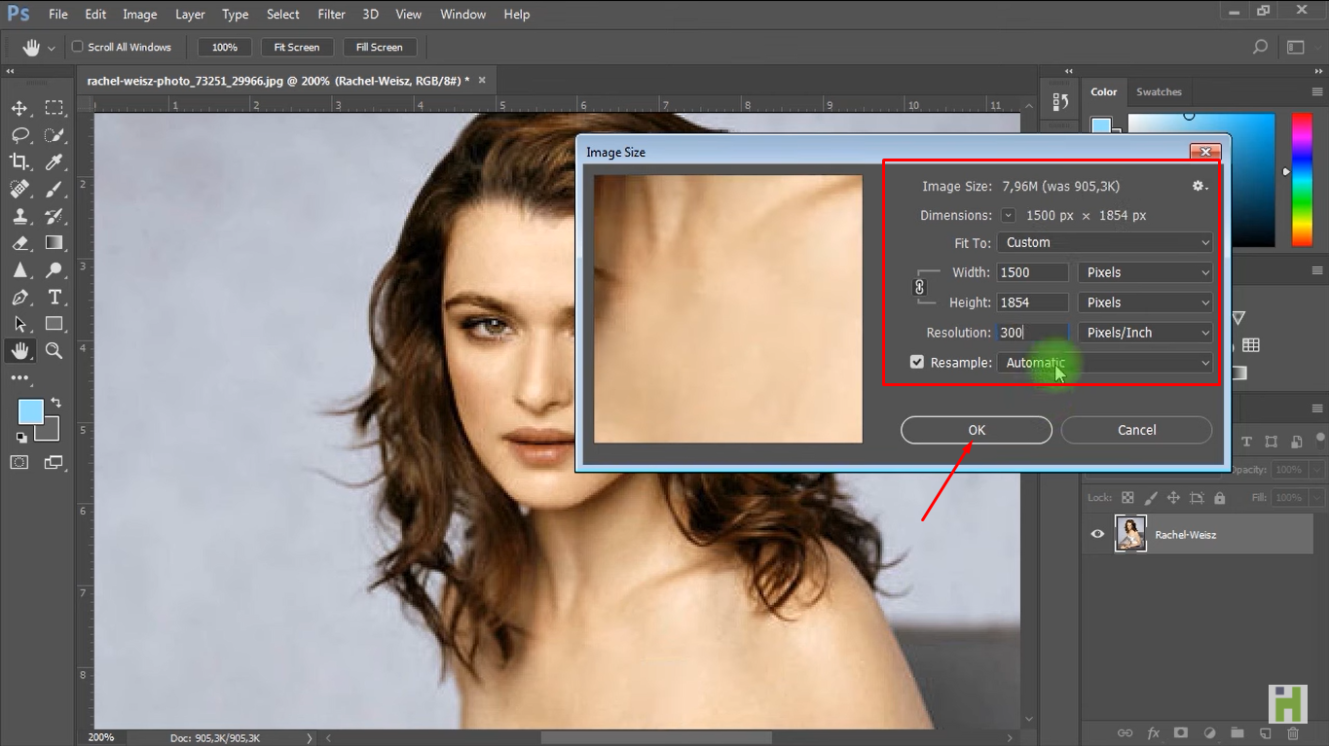
Task: Change the Width units from Pixels dropdown
Action: (1145, 272)
